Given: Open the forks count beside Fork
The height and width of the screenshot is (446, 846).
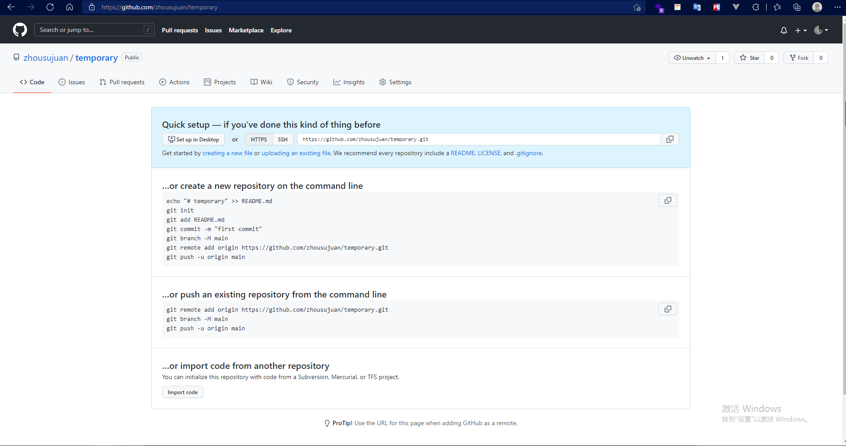Looking at the screenshot, I should pyautogui.click(x=821, y=58).
